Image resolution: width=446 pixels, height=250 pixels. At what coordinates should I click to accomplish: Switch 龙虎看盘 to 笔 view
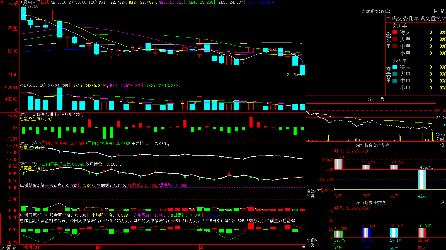pyautogui.click(x=442, y=11)
